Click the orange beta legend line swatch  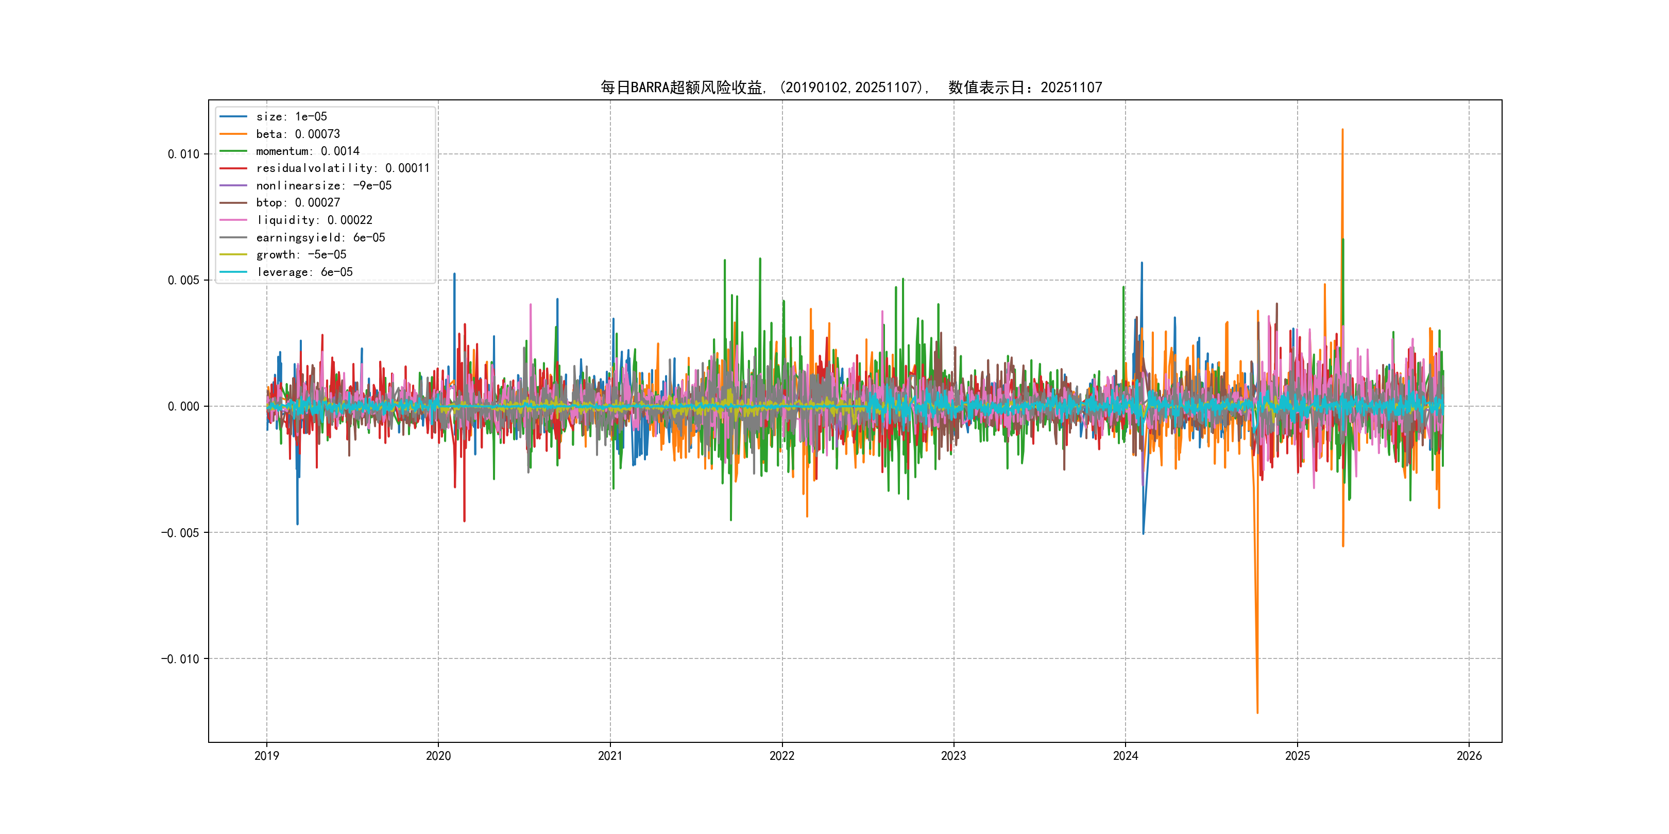(x=233, y=134)
